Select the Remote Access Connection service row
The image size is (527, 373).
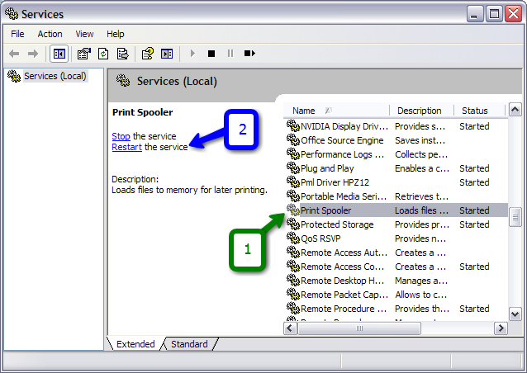(x=396, y=267)
